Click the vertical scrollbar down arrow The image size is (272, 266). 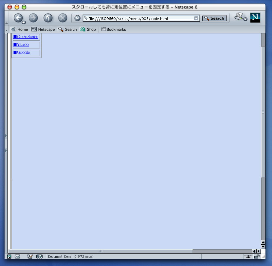[263, 246]
